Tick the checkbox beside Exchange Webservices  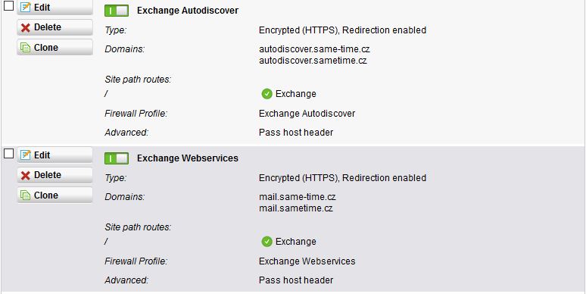8,153
